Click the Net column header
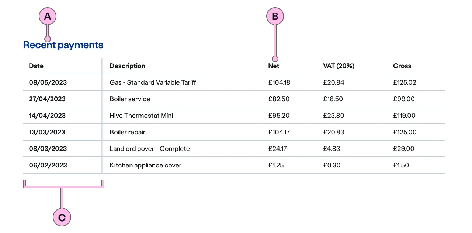This screenshot has width=472, height=233. (274, 66)
